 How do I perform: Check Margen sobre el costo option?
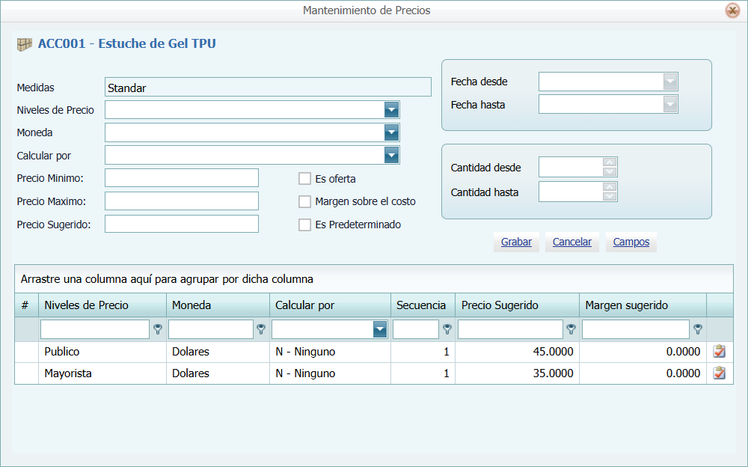304,201
